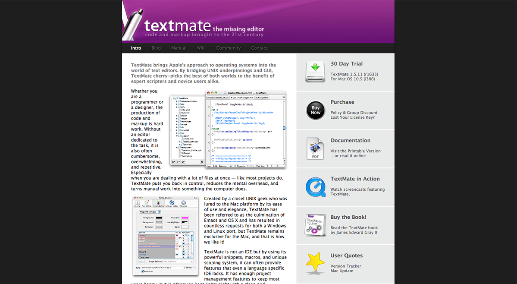Switch to the Wiki navigation tab
The height and width of the screenshot is (284, 517).
coord(201,48)
